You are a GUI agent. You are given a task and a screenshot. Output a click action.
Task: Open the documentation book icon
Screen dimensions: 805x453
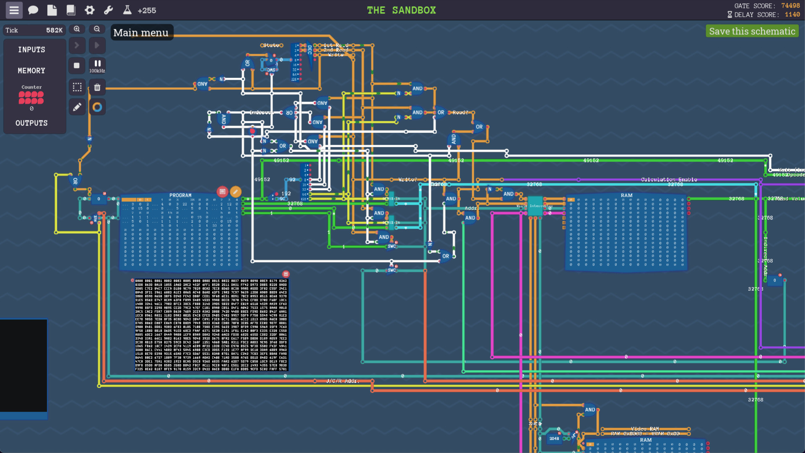click(71, 10)
